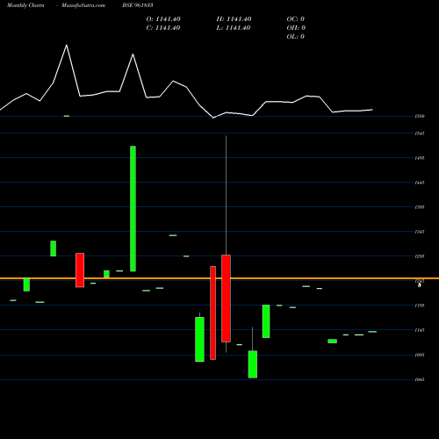Click the 1545 price axis label
Viewport: 439px width, 439px height.
click(420, 133)
